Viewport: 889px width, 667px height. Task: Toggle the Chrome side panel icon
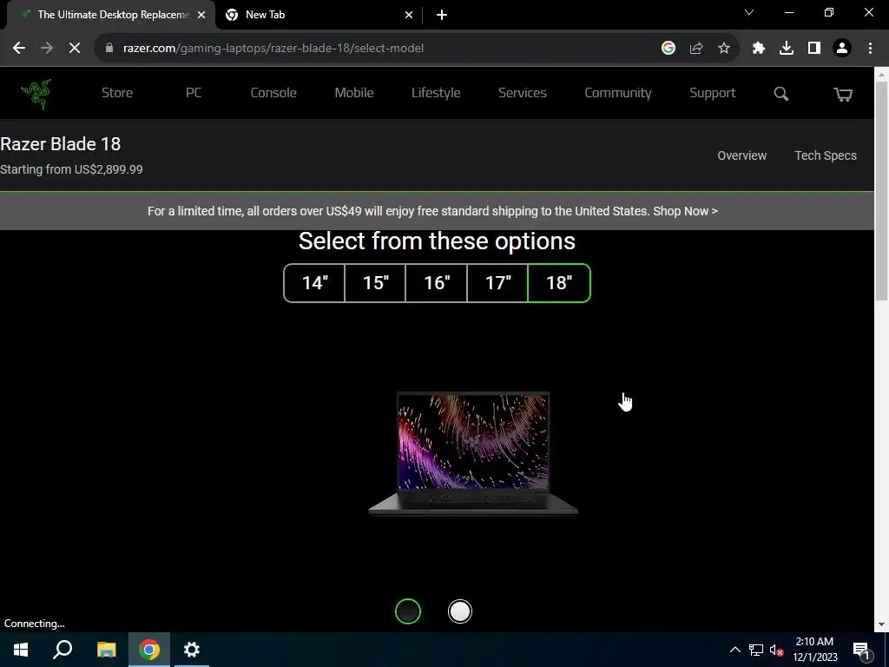coord(814,49)
